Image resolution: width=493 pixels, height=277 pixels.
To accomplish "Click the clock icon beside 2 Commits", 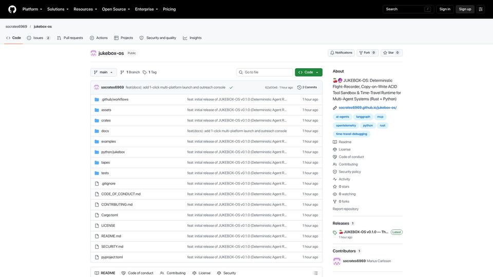I will pyautogui.click(x=299, y=87).
